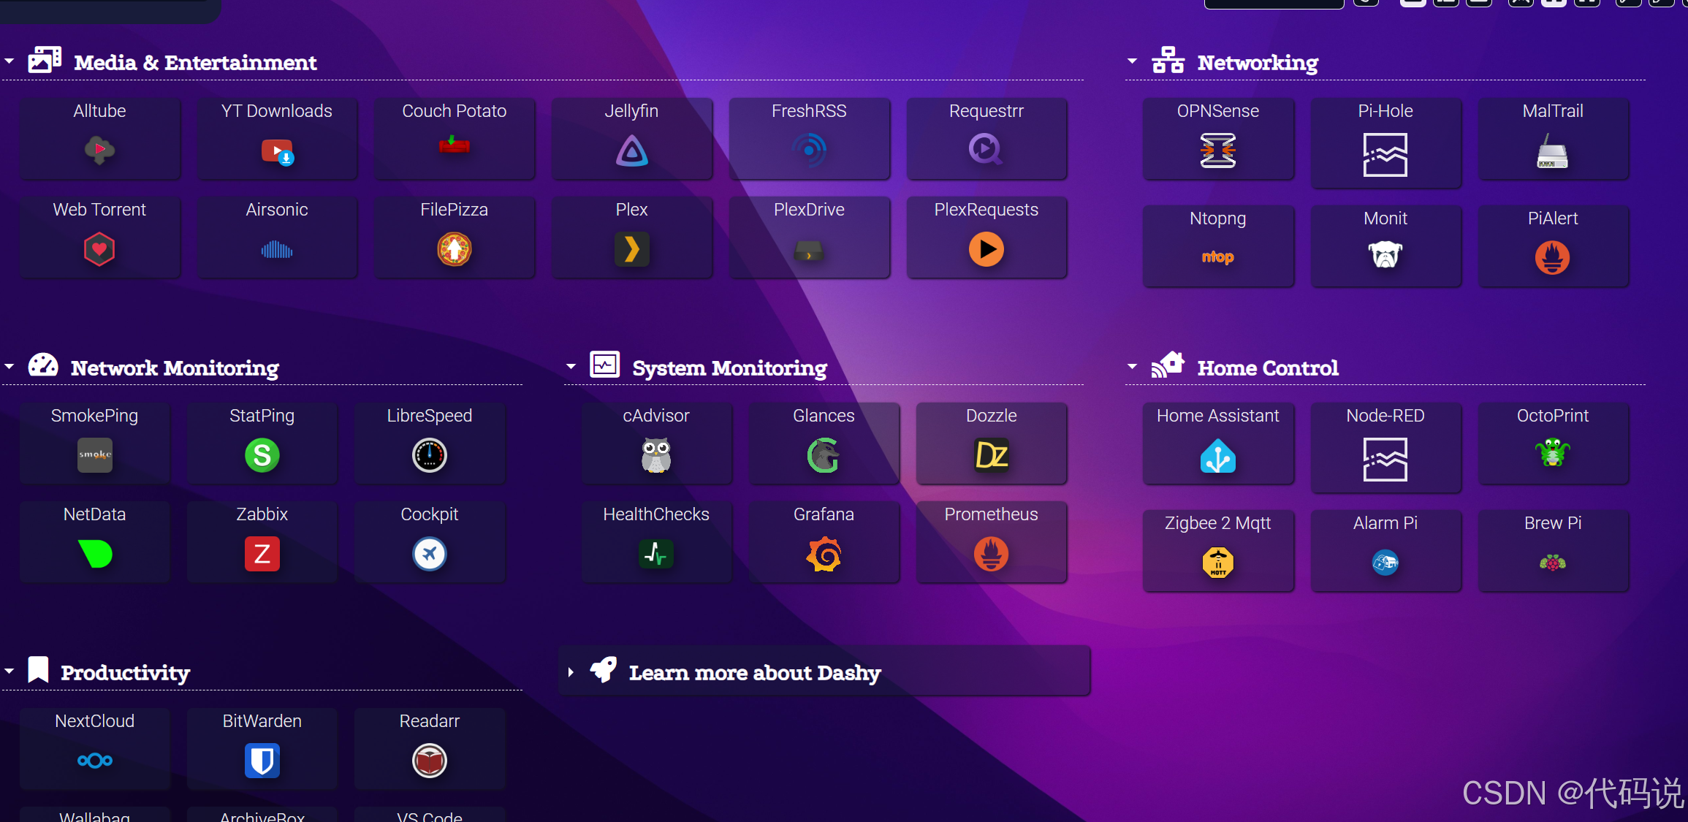Click Home Control heading text
Viewport: 1688px width, 822px height.
(1268, 368)
